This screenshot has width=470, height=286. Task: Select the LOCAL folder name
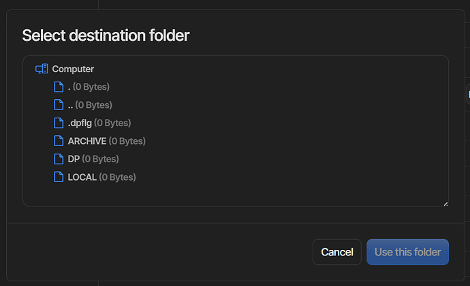point(82,177)
